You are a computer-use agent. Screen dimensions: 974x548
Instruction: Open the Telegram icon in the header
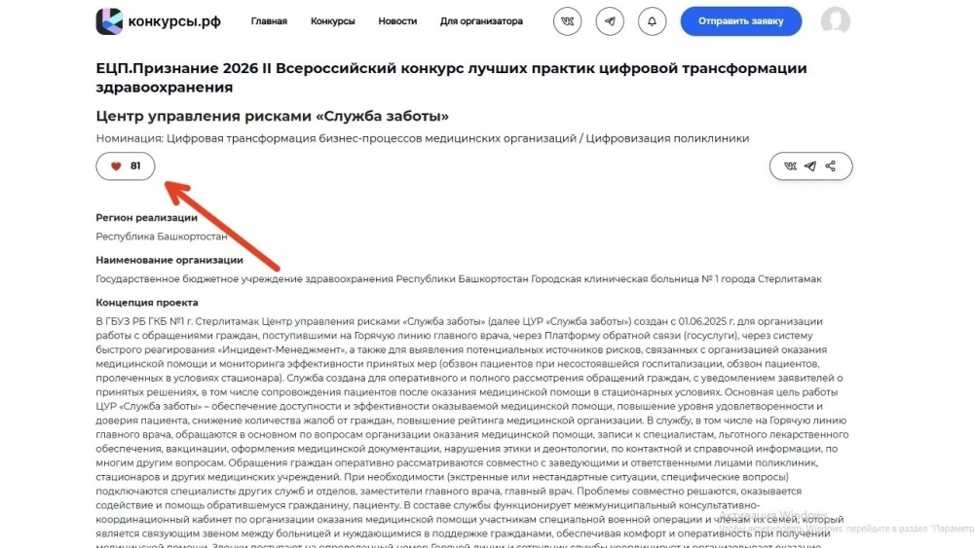(610, 21)
